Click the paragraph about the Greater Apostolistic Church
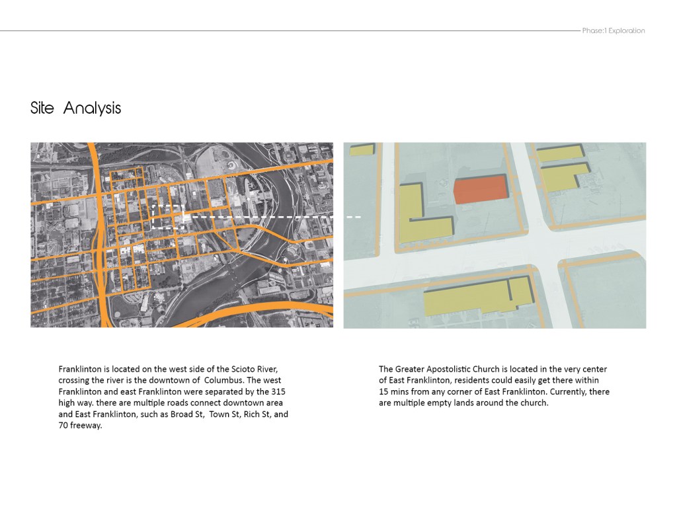The height and width of the screenshot is (523, 677). [x=494, y=385]
